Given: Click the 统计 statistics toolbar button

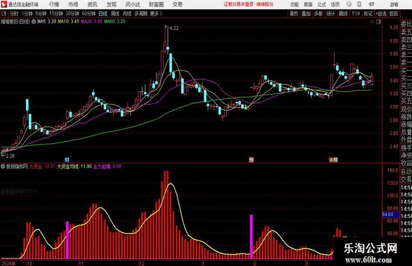Looking at the screenshot, I should pos(330,14).
